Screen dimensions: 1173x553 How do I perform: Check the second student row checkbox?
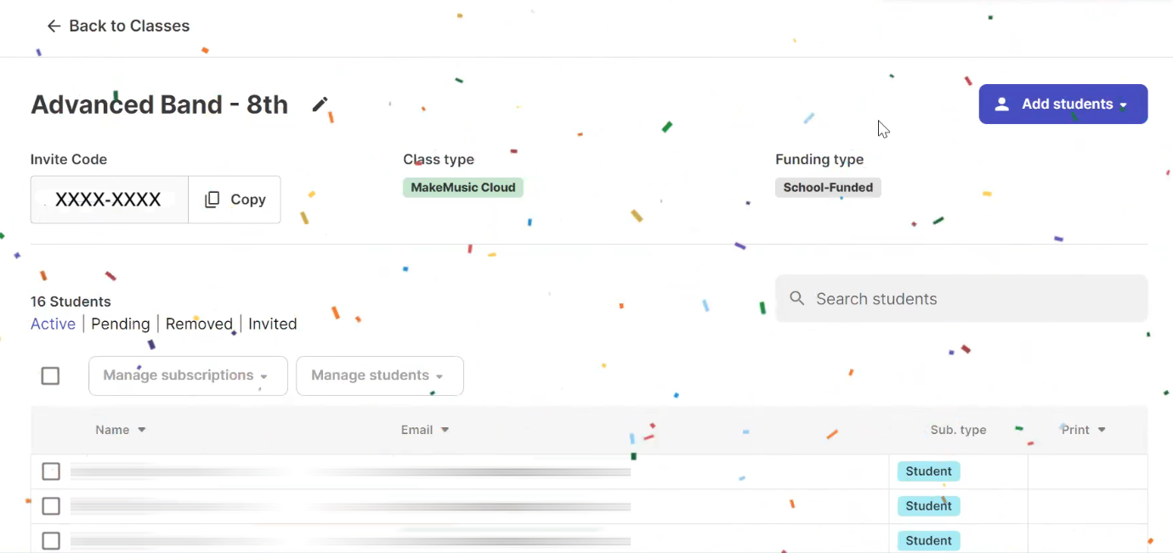point(51,506)
